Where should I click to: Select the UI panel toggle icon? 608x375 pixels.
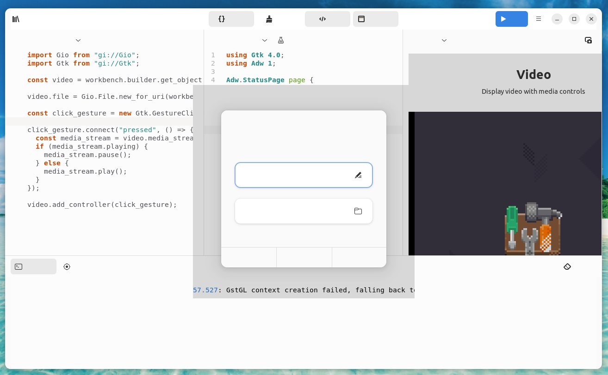pos(323,19)
